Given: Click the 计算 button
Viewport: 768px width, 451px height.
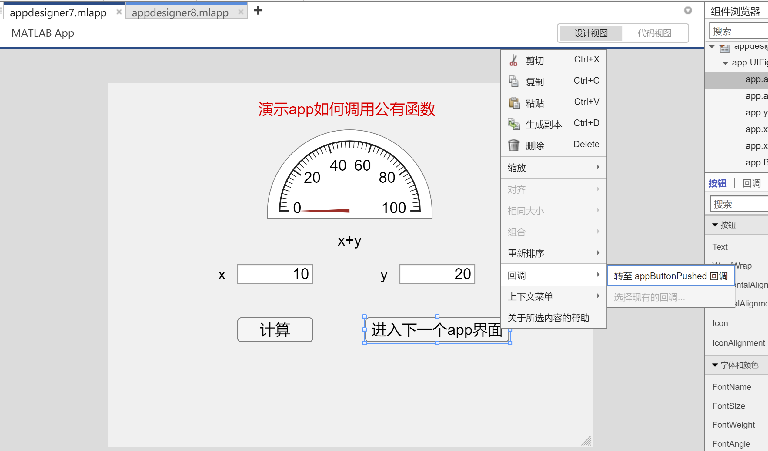Looking at the screenshot, I should coord(275,330).
